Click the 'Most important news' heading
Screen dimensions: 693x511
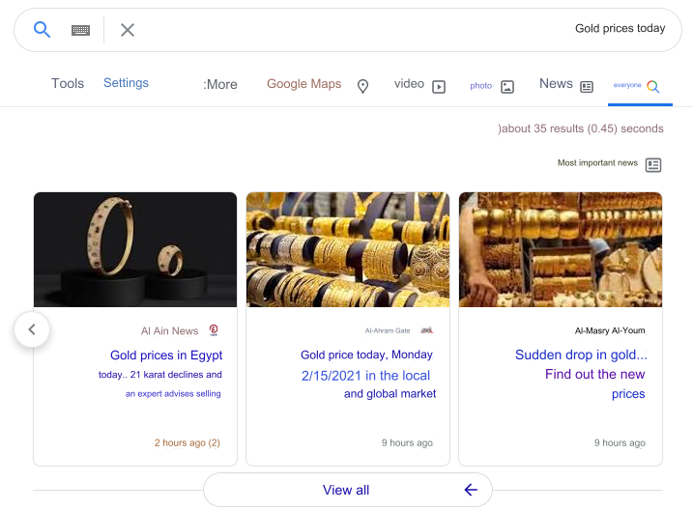coord(597,163)
